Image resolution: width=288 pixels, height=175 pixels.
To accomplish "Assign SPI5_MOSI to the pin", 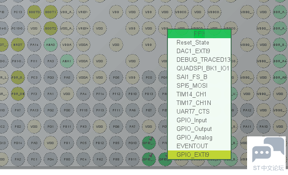I will click(199, 85).
